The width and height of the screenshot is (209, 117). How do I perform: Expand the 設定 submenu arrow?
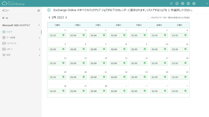(x=39, y=55)
